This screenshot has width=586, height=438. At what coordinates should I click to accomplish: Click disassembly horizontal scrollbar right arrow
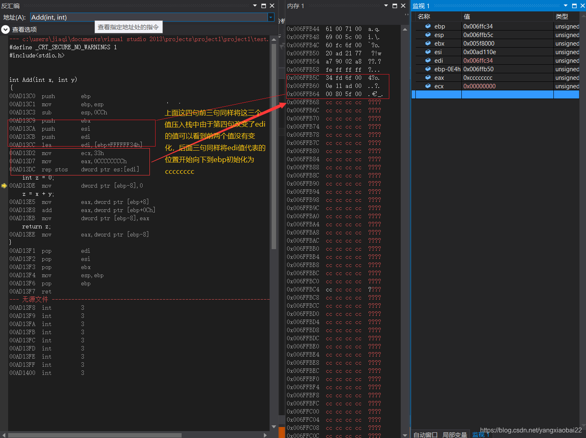click(x=266, y=435)
